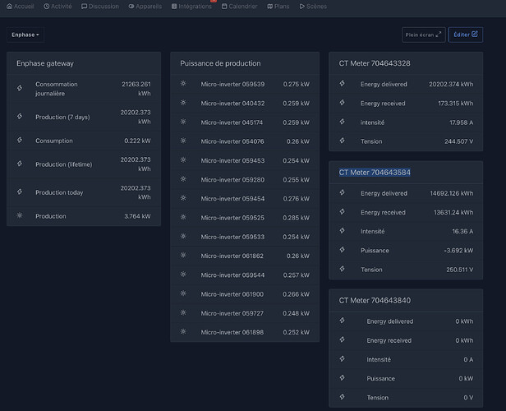This screenshot has width=506, height=411.
Task: Click Micro-inverter 059539 label
Action: 232,85
